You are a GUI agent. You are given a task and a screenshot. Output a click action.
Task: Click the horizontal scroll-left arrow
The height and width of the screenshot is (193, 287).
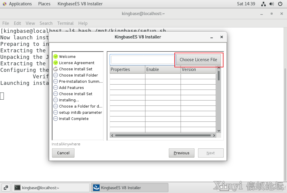(112, 135)
